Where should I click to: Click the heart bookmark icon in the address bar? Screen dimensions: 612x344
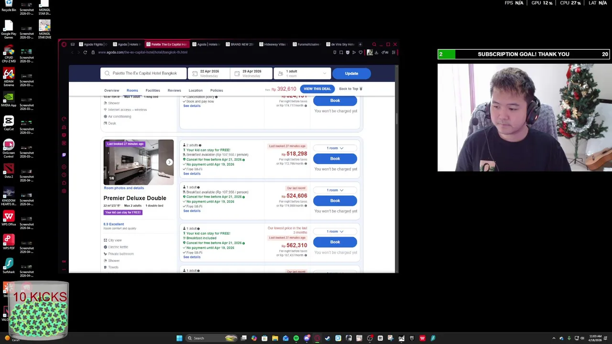pyautogui.click(x=361, y=52)
